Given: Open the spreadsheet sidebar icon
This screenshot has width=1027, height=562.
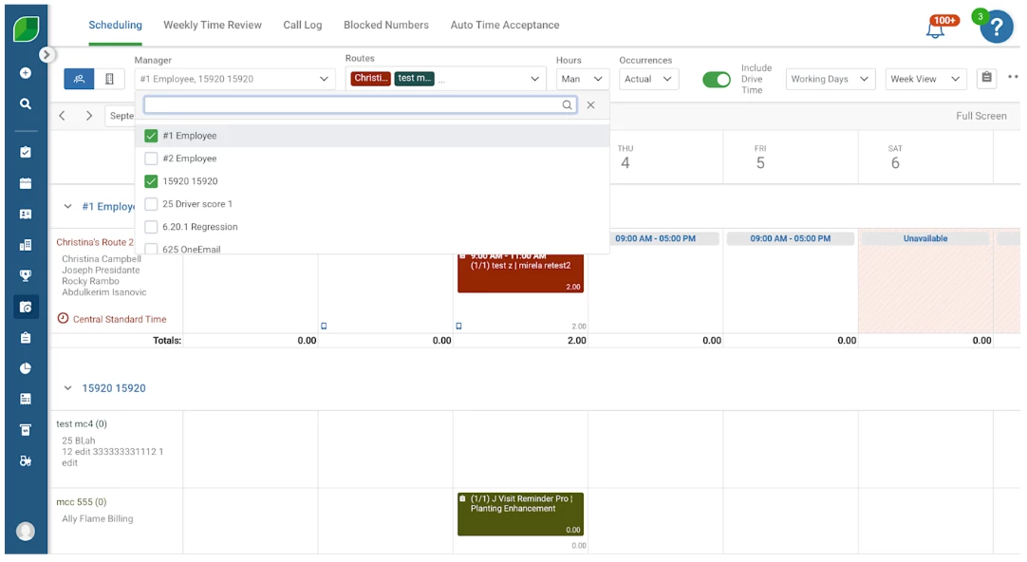Looking at the screenshot, I should click(x=26, y=399).
